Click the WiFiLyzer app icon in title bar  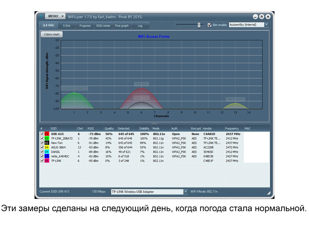tap(41, 16)
